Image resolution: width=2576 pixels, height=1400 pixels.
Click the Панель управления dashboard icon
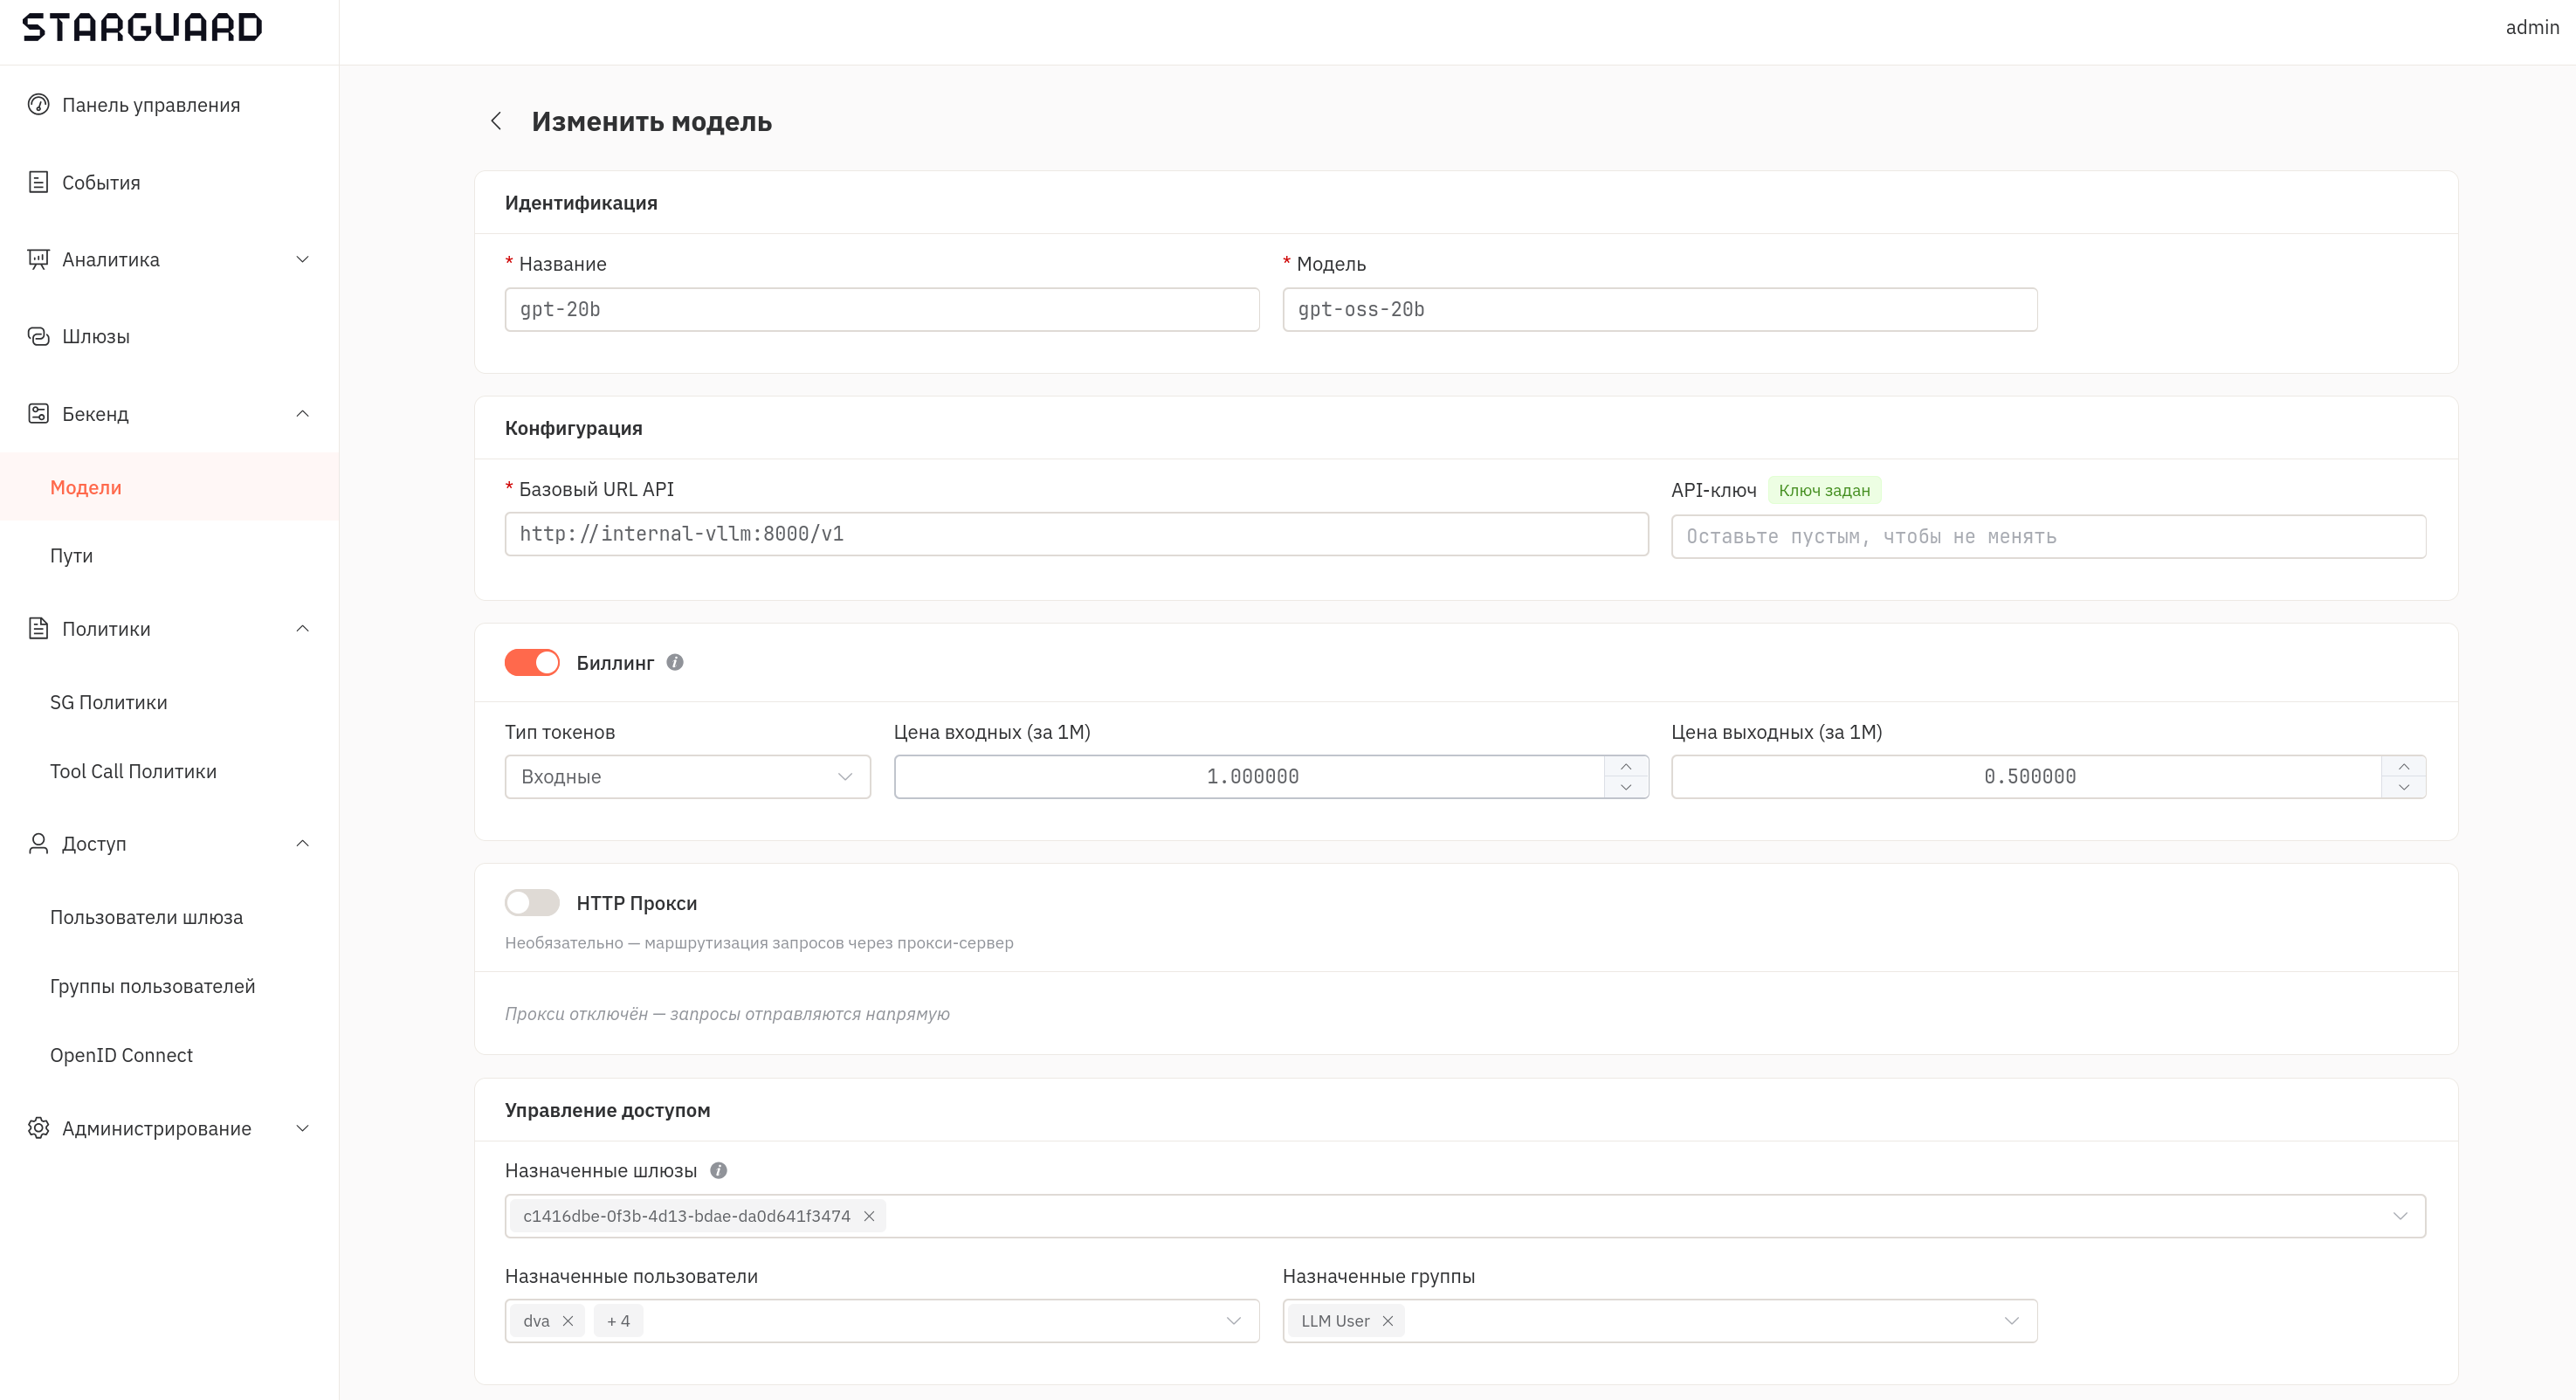tap(38, 105)
